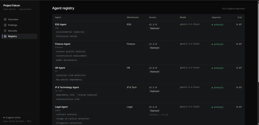259x125 pixels.
Task: Click the APPROVED status of HR Agent
Action: [x=218, y=68]
